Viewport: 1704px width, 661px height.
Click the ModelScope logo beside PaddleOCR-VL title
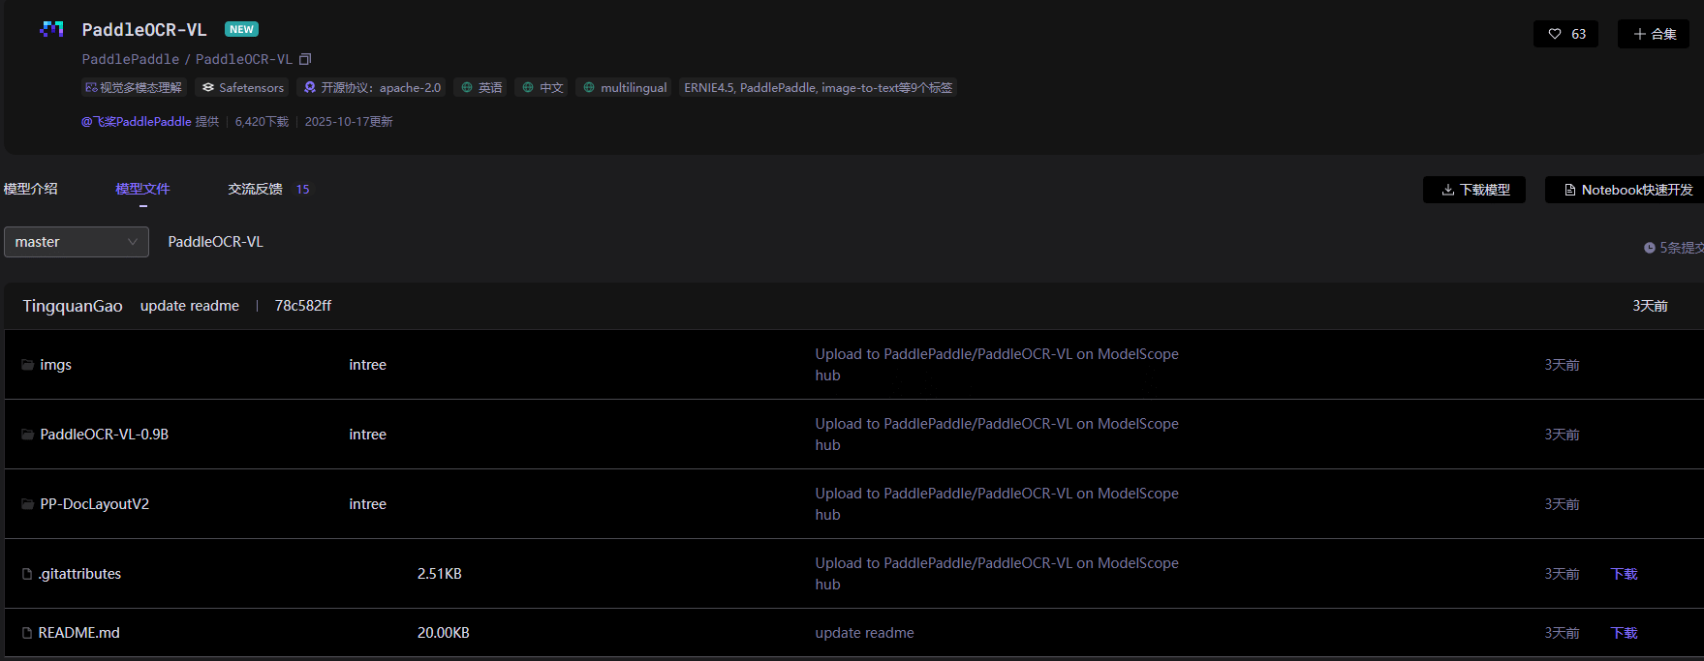(51, 29)
